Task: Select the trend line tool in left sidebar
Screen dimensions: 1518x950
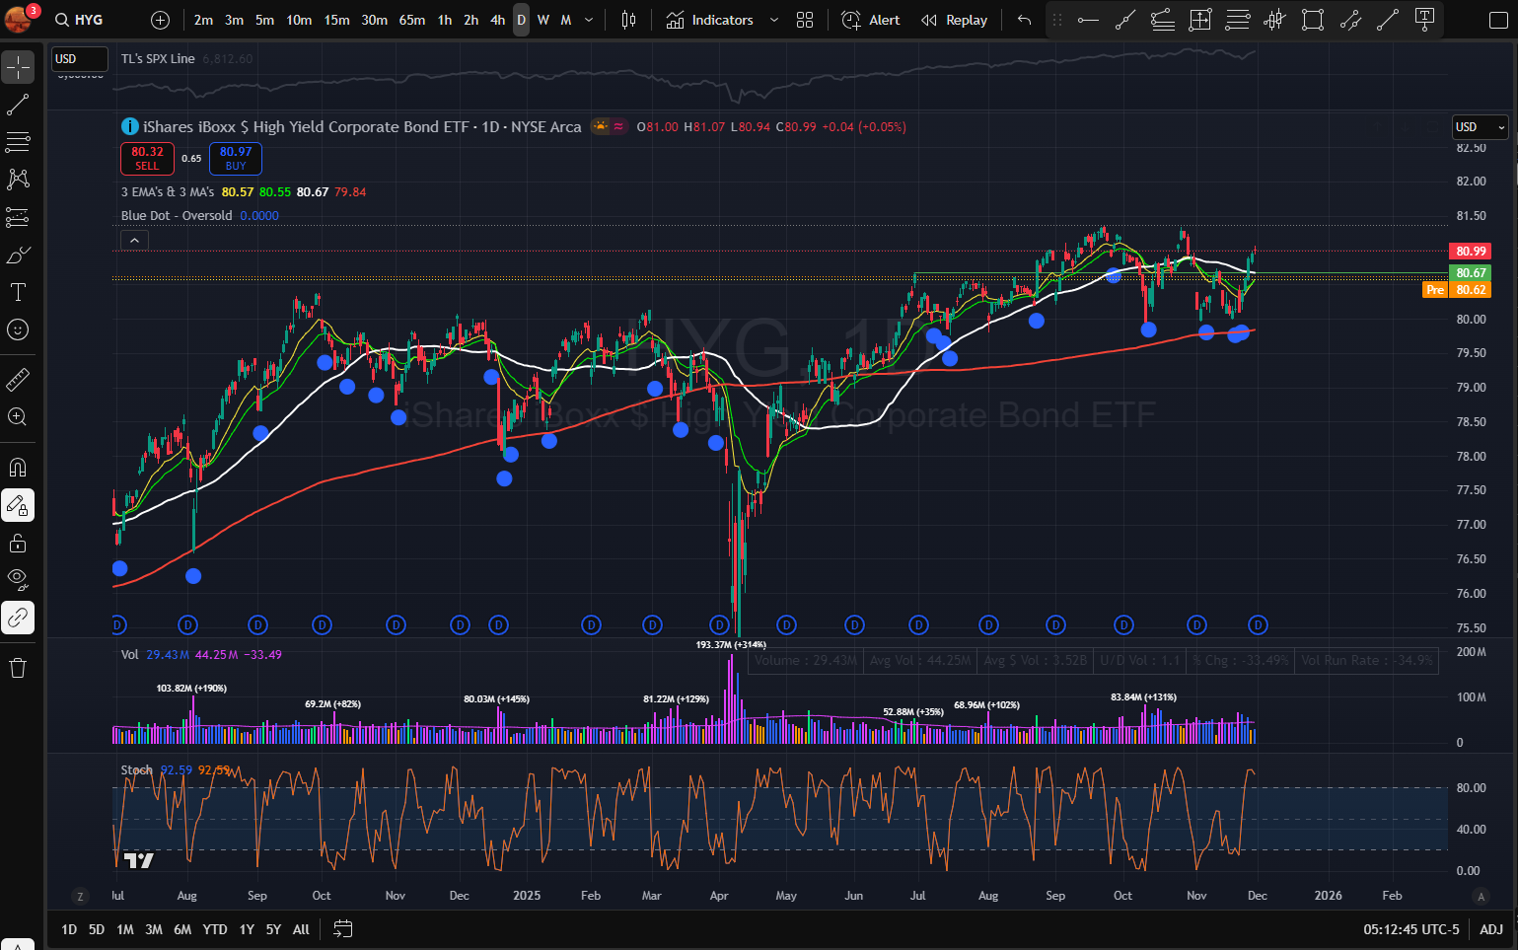Action: tap(18, 105)
